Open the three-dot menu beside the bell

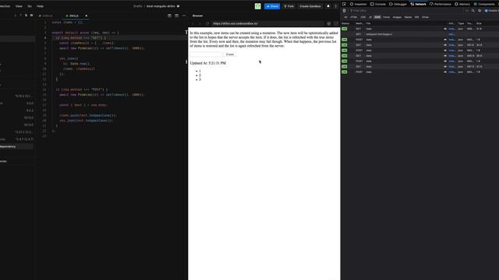click(336, 6)
